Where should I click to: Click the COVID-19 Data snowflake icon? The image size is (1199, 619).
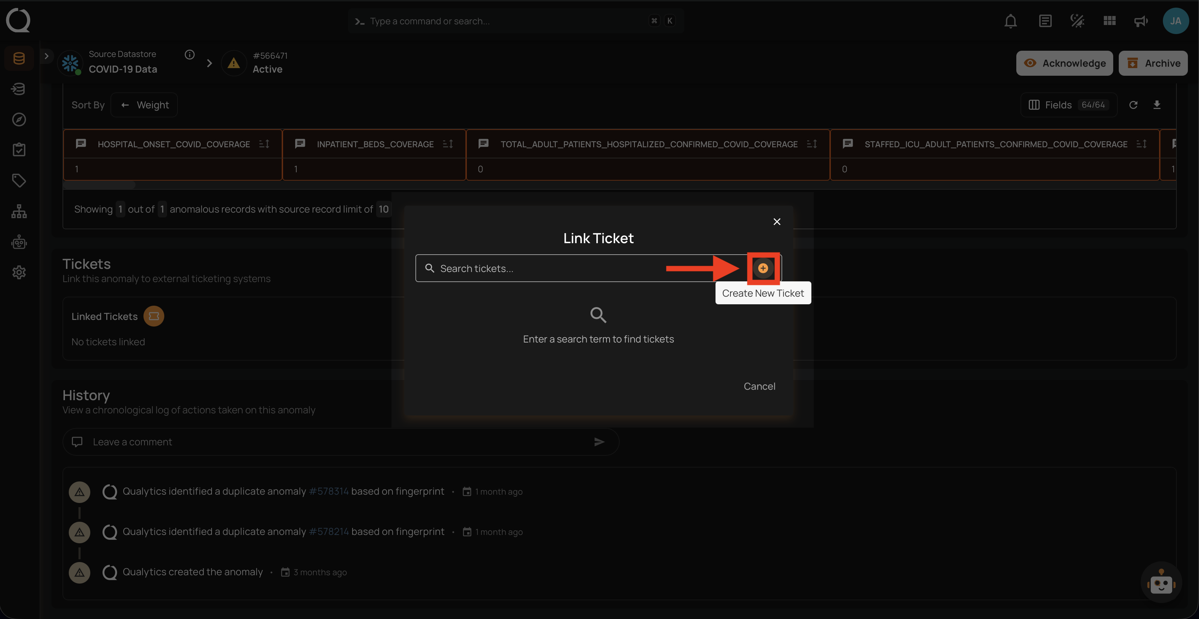70,63
